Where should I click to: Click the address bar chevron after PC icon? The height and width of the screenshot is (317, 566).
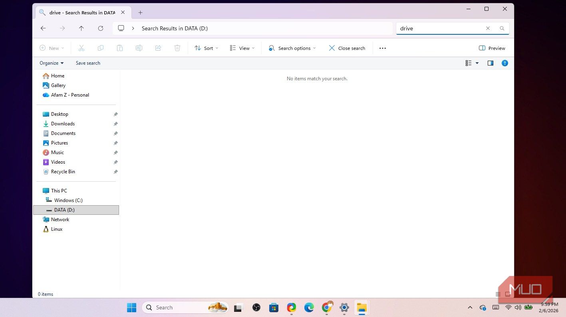[133, 28]
